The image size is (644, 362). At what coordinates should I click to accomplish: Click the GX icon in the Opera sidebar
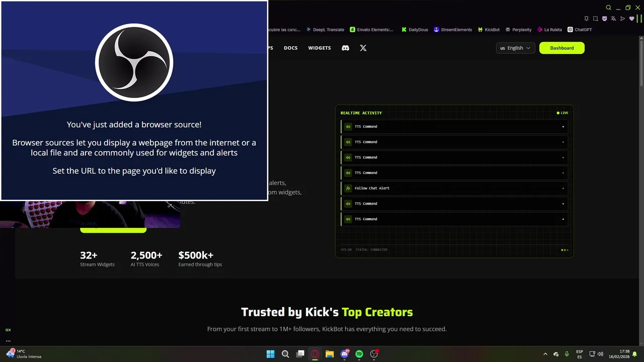tap(8, 330)
